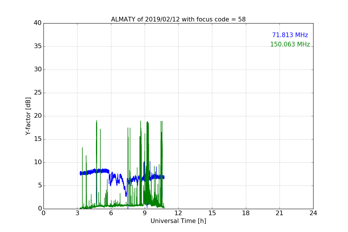
Task: Click the x-axis tick label 12
Action: pos(178,213)
